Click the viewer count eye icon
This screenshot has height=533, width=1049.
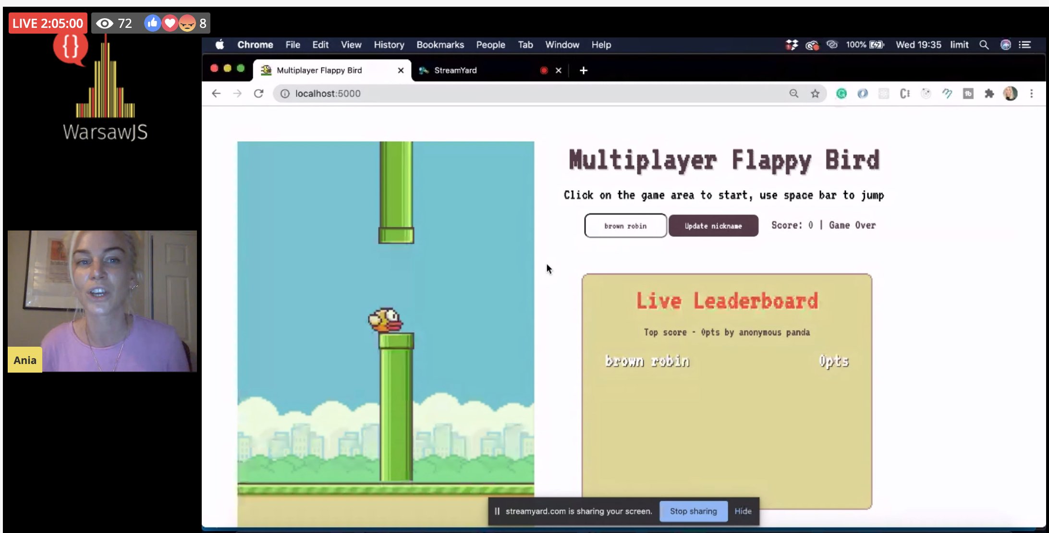coord(104,23)
